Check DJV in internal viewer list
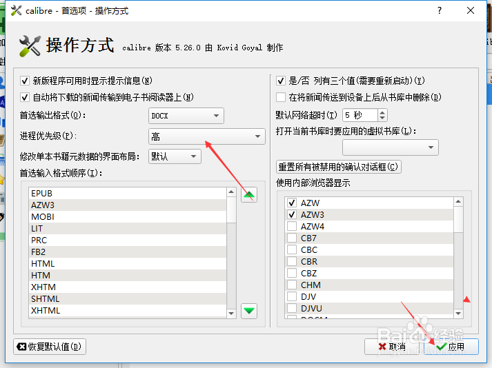 point(292,296)
